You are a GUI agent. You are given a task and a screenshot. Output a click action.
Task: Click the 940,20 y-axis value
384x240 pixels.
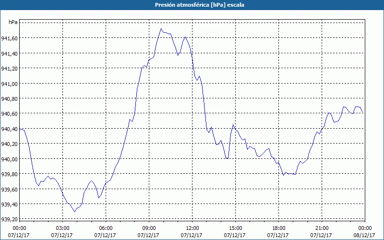click(x=9, y=144)
